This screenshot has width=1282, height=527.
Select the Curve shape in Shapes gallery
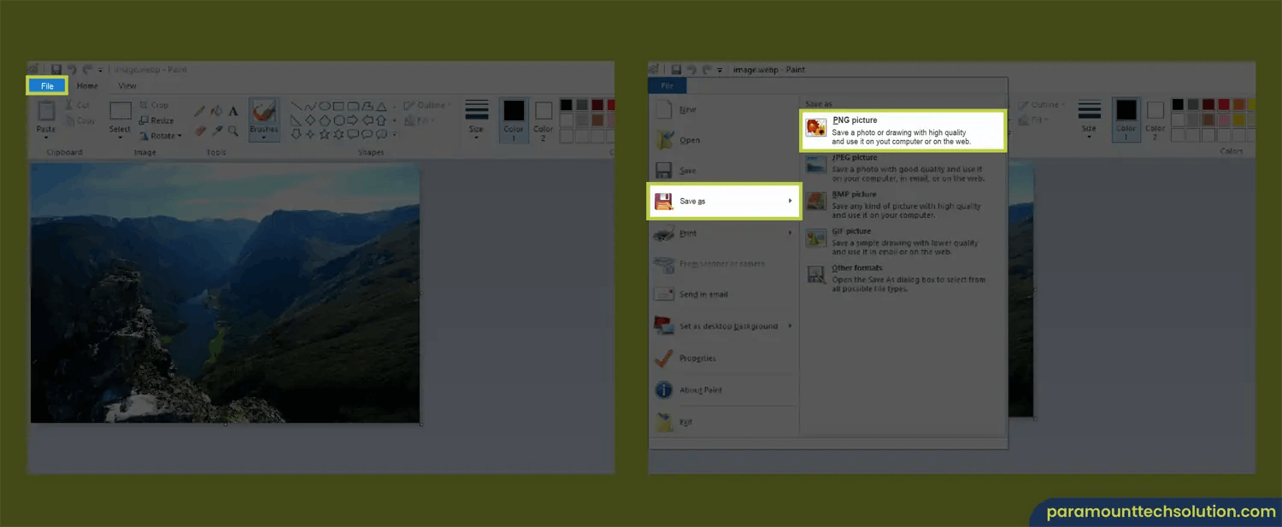tap(310, 107)
